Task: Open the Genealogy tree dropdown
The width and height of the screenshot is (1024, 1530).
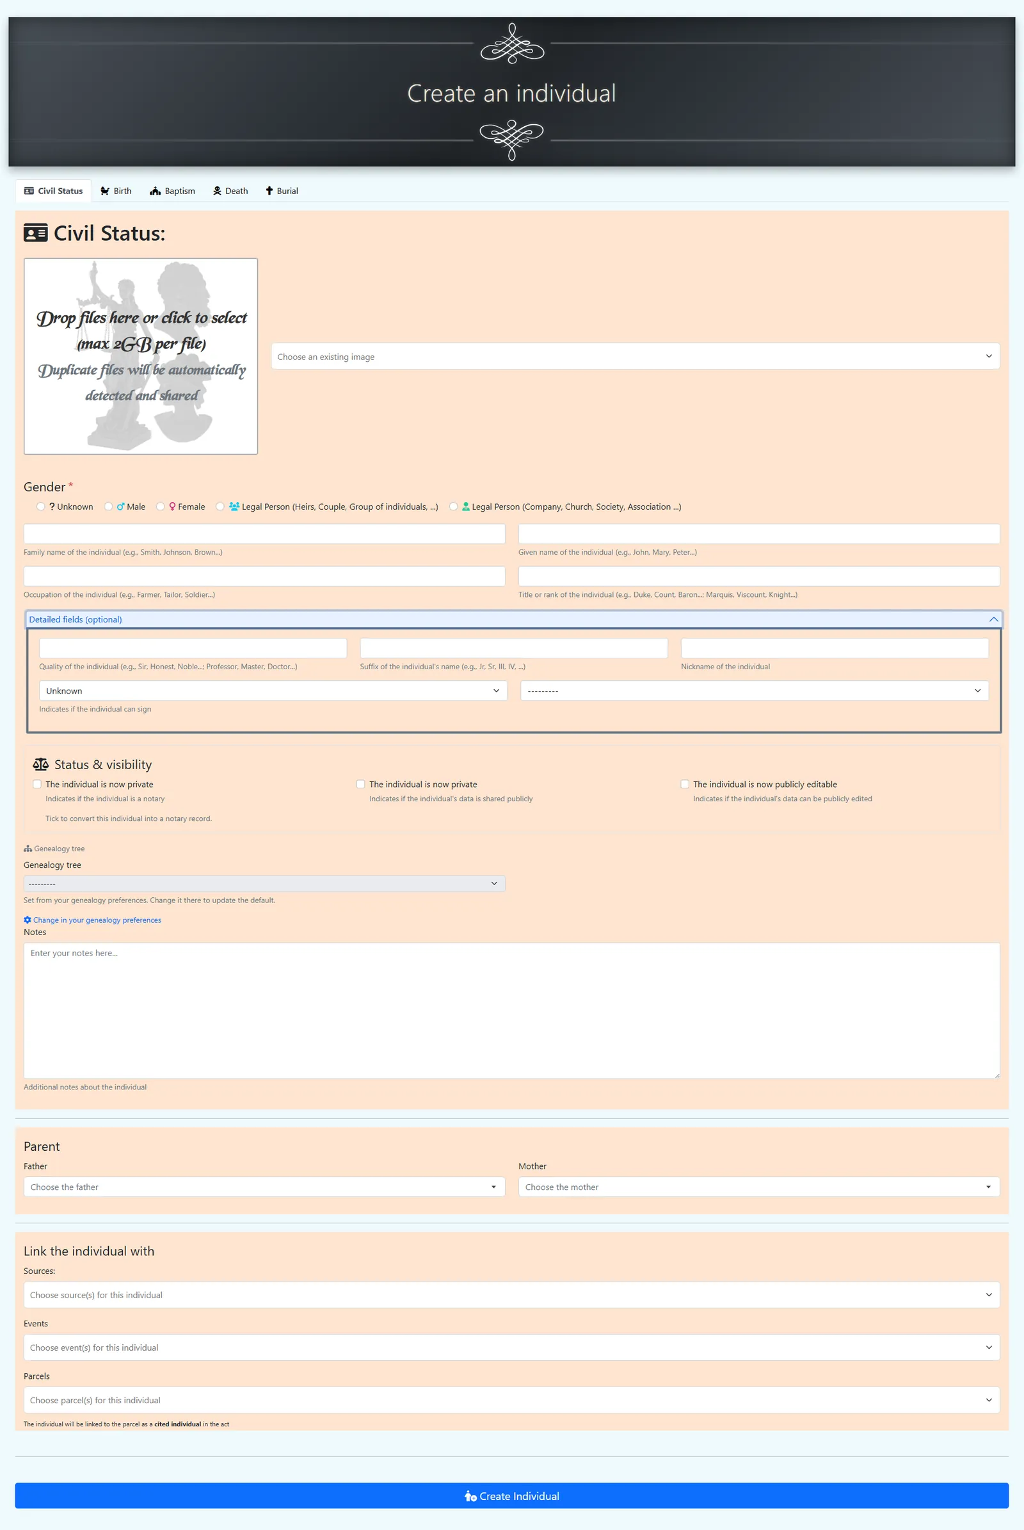Action: pyautogui.click(x=264, y=884)
